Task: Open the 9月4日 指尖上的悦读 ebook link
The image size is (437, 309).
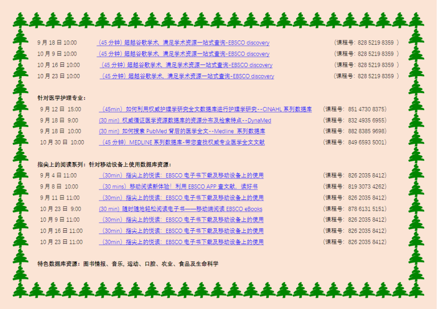Action: 181,176
